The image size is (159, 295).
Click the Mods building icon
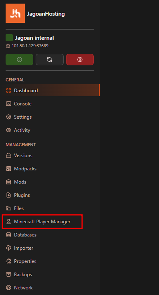click(x=9, y=182)
